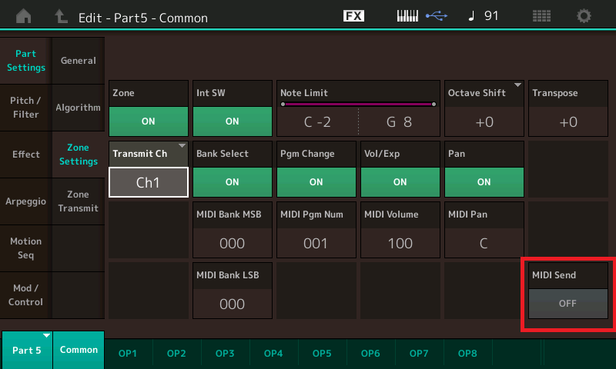Open the FX overview icon

pos(353,16)
